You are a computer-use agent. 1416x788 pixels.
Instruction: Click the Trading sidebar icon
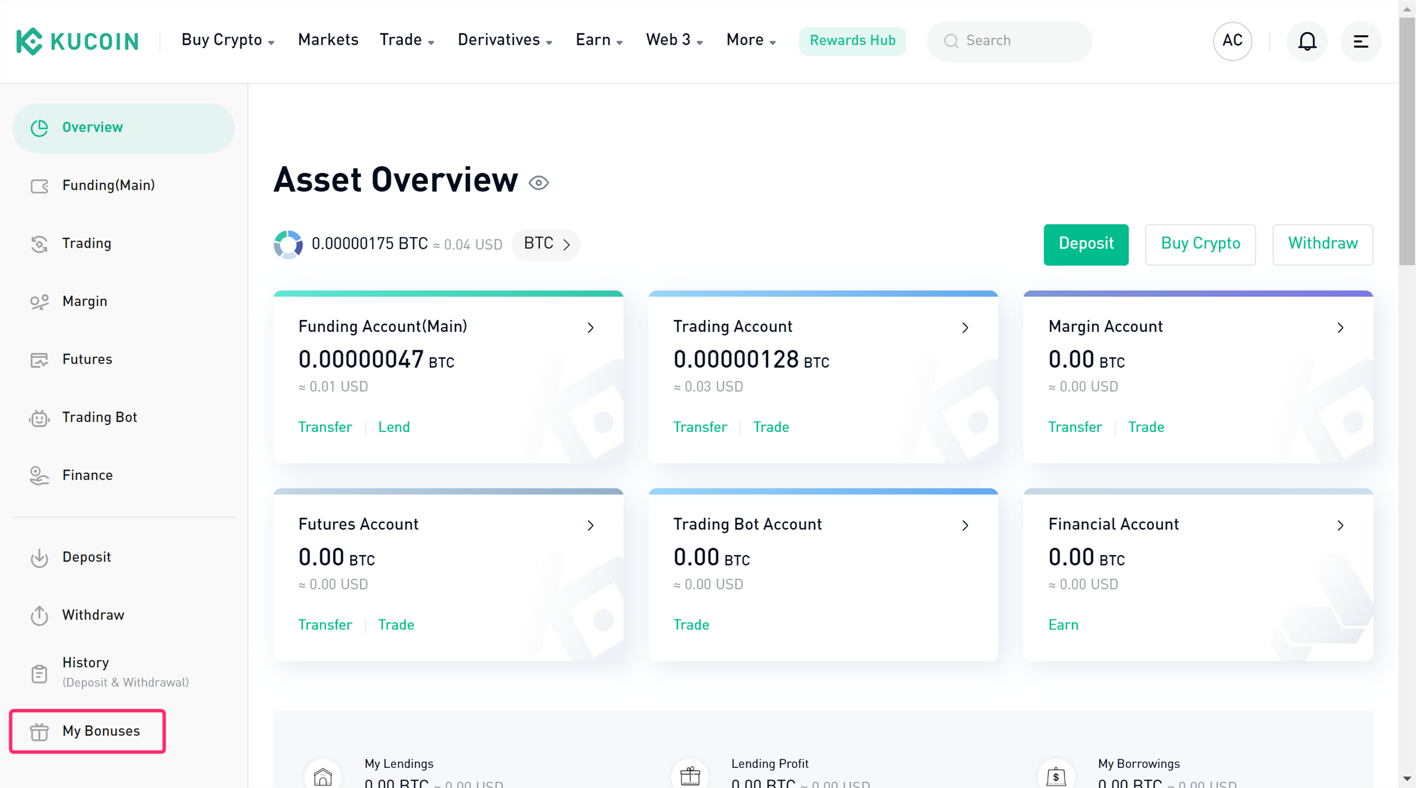(x=39, y=244)
